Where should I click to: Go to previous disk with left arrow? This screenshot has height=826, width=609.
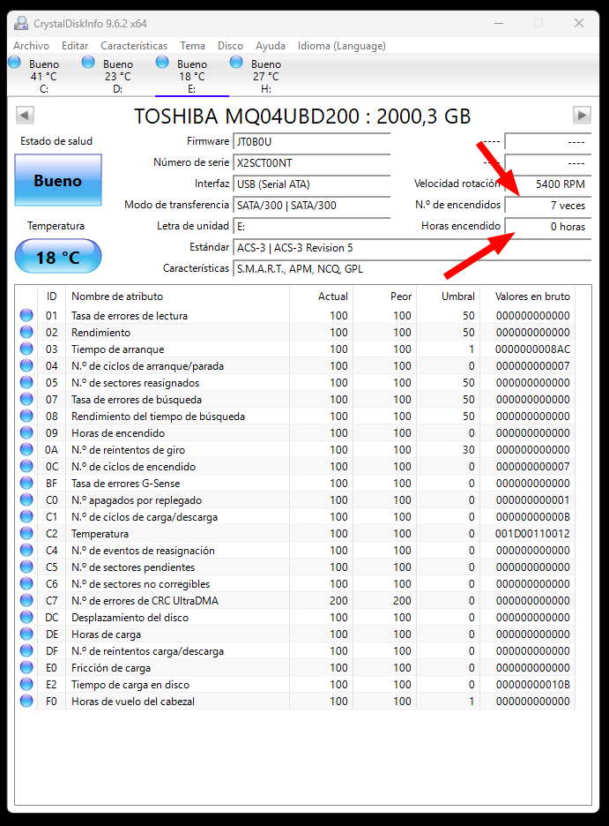pyautogui.click(x=25, y=116)
